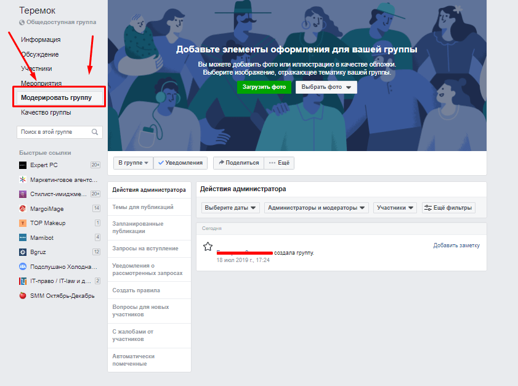Viewport: 518px width, 386px height.
Task: Click the MargoiMage group icon
Action: pos(23,208)
